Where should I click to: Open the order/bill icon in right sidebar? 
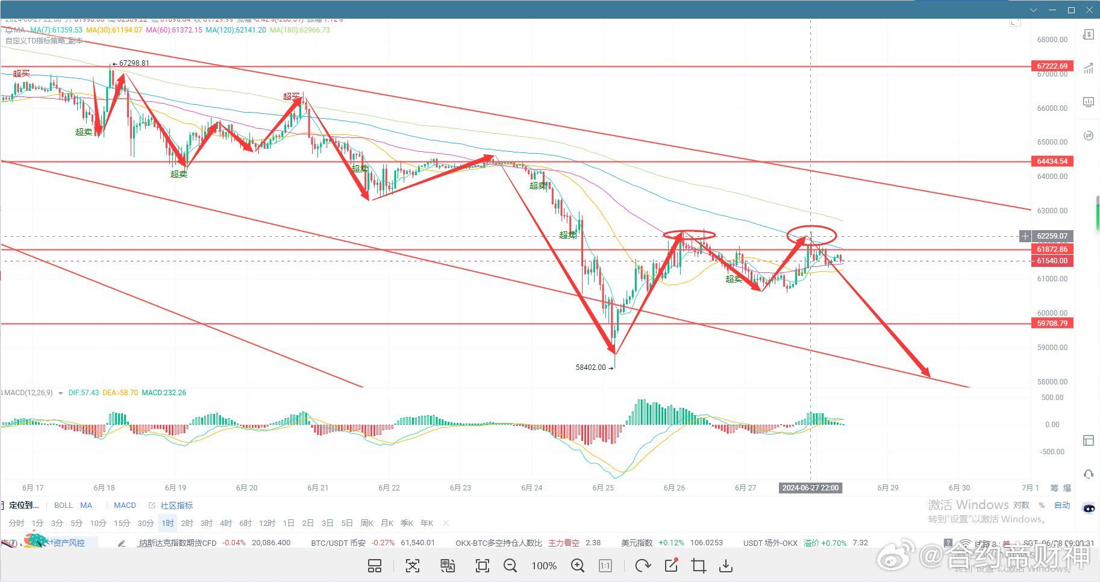pos(1088,35)
